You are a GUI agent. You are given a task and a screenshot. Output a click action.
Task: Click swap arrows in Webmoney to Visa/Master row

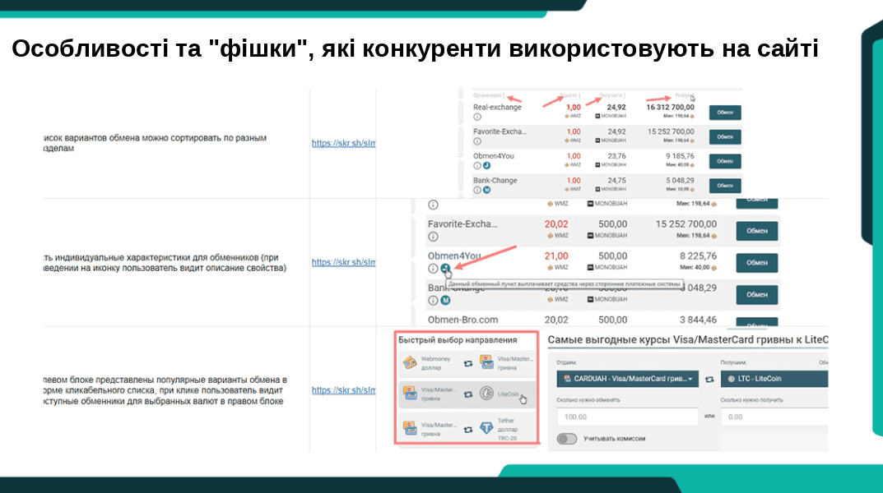click(x=468, y=364)
